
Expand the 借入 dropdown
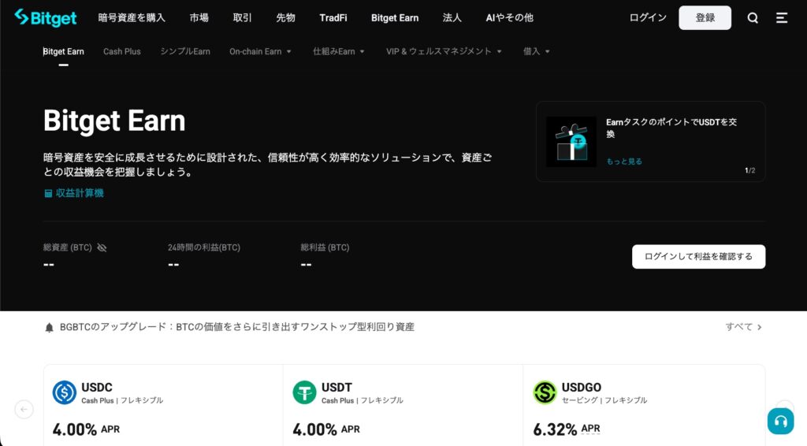tap(536, 51)
